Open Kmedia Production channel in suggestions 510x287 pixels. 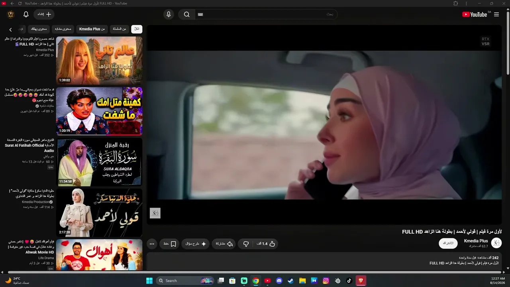click(37, 202)
